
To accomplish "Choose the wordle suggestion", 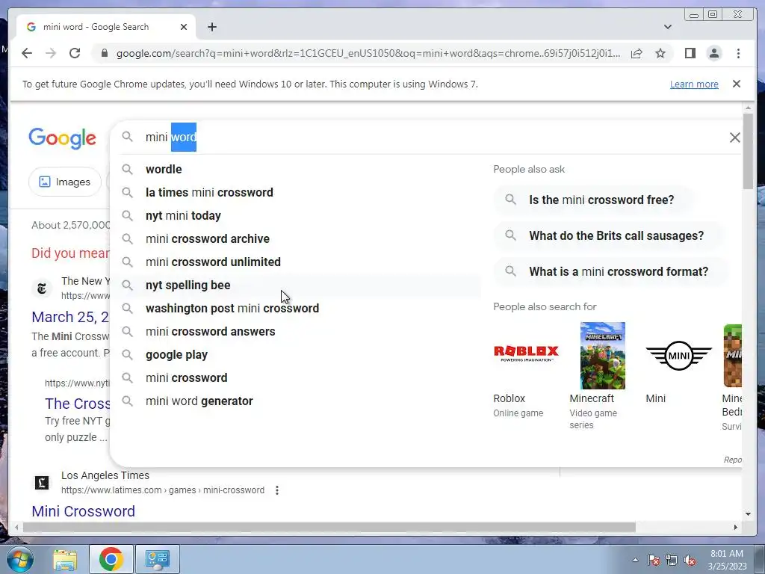I will tap(297, 170).
